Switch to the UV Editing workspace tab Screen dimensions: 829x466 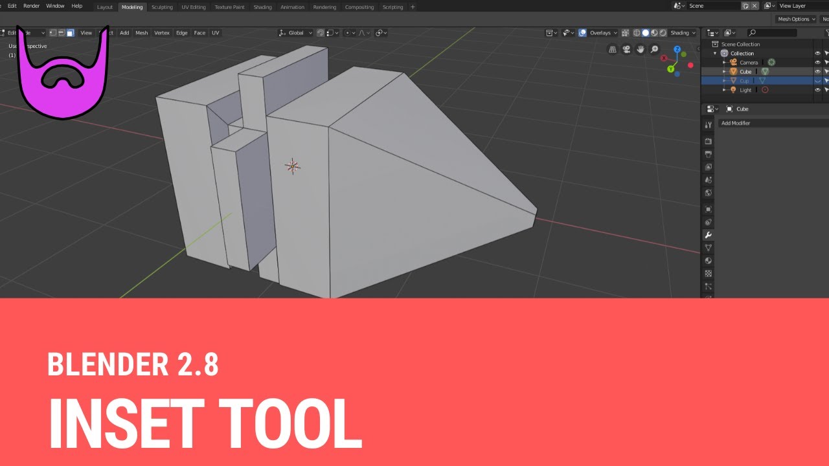(194, 7)
